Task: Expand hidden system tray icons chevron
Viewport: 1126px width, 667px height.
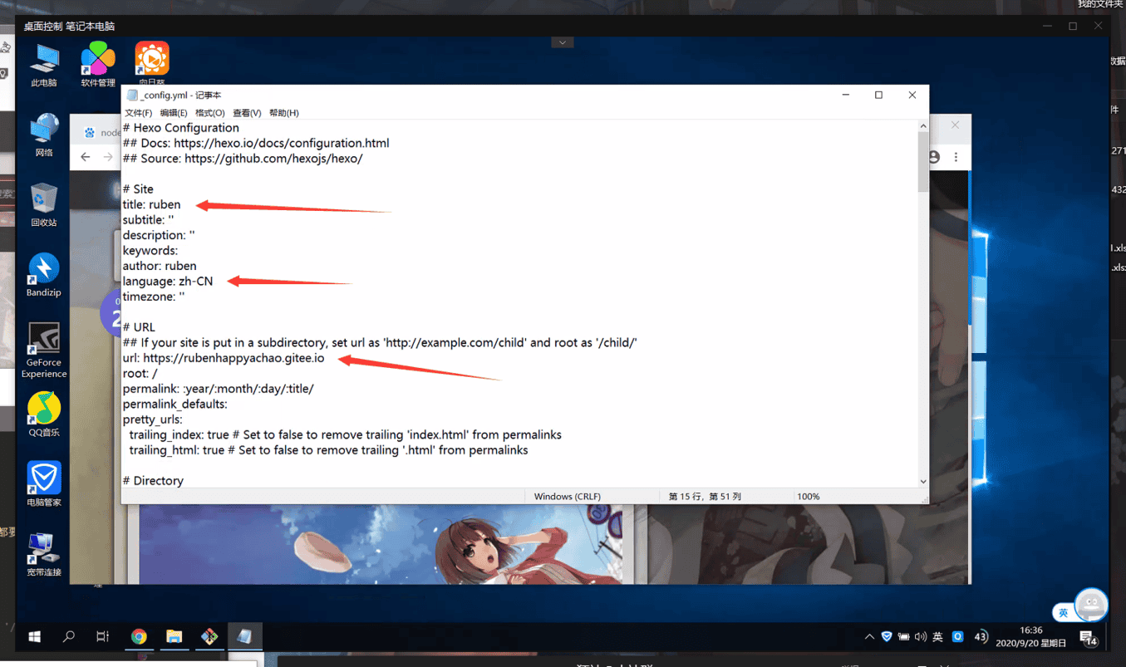Action: tap(869, 637)
